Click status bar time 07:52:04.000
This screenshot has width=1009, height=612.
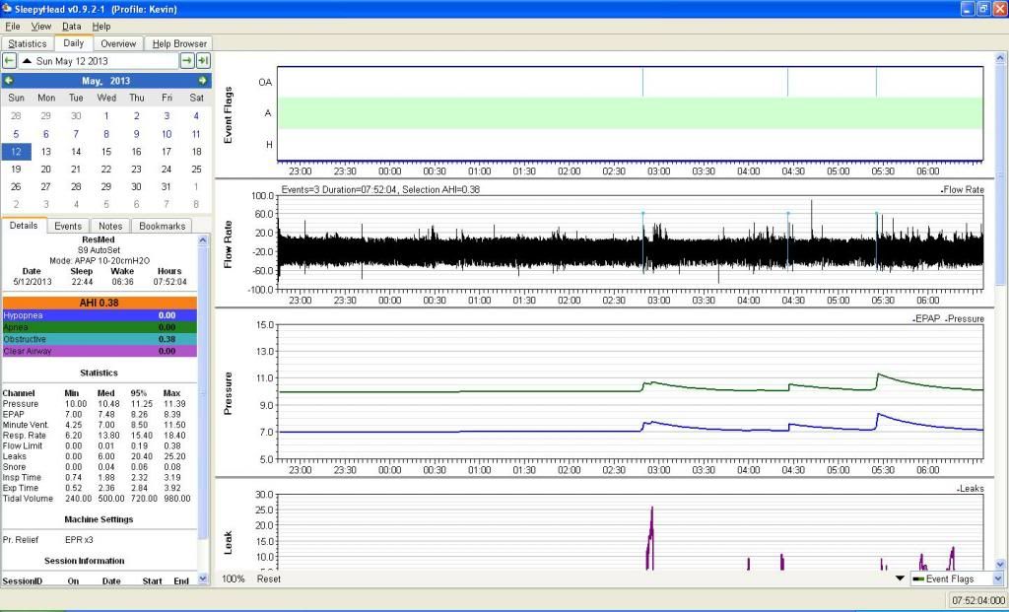[x=978, y=600]
